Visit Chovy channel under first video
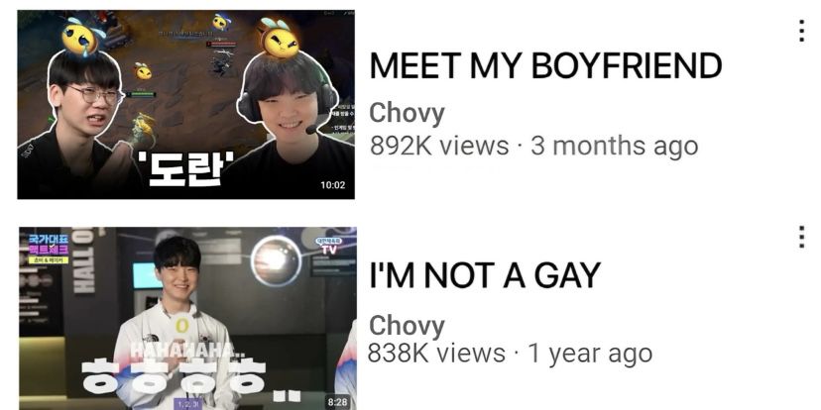This screenshot has height=410, width=821. (x=407, y=114)
